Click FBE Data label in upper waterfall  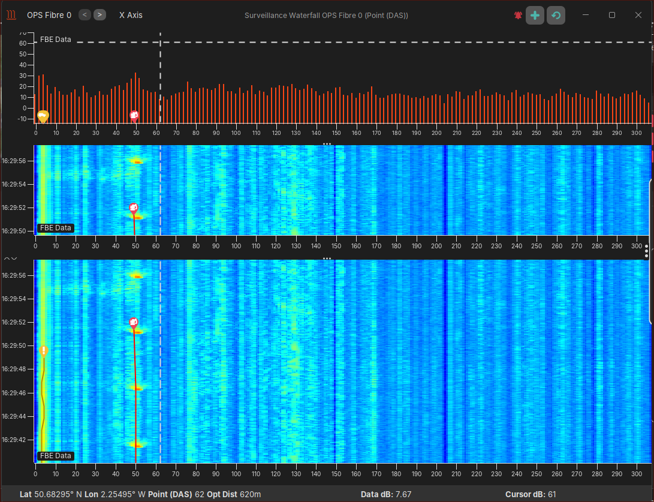[55, 228]
